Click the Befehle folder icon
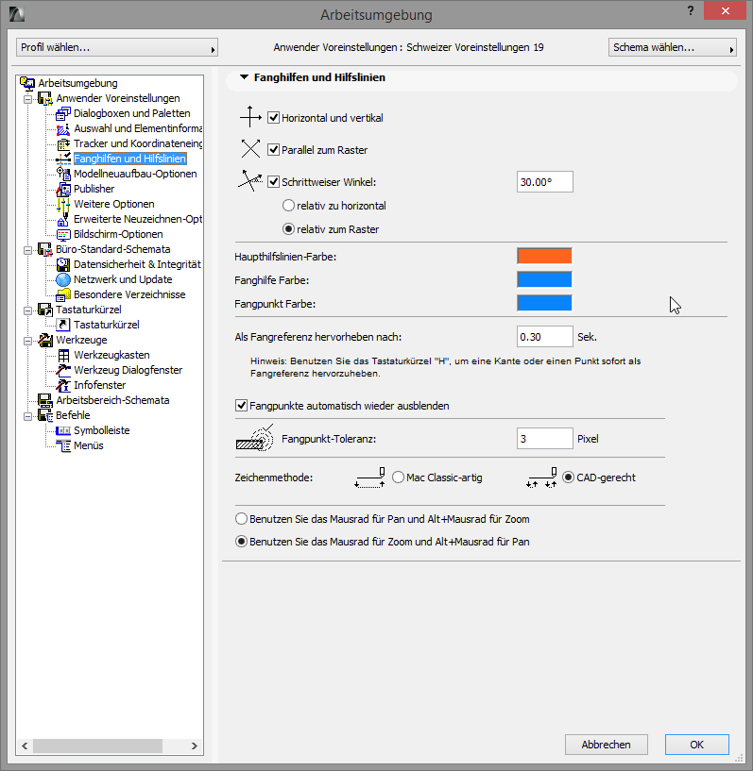Image resolution: width=753 pixels, height=771 pixels. tap(45, 415)
